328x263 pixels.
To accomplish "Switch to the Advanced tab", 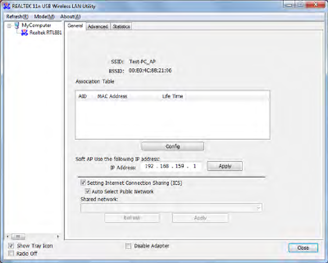I will tap(98, 26).
